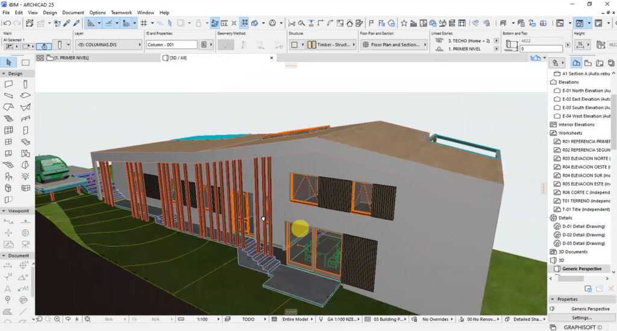Close the 3D / All tab
Screen dimensions: 617x331
272,58
